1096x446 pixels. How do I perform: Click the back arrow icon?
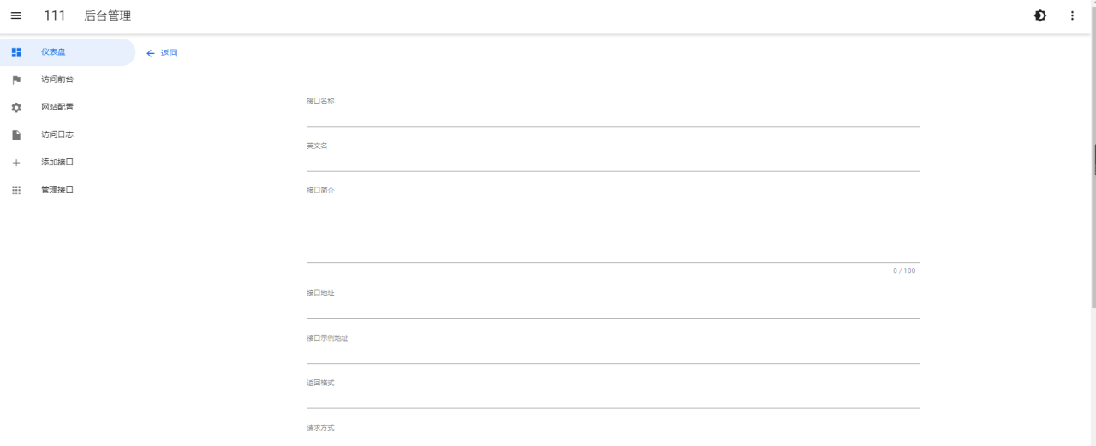pyautogui.click(x=151, y=53)
